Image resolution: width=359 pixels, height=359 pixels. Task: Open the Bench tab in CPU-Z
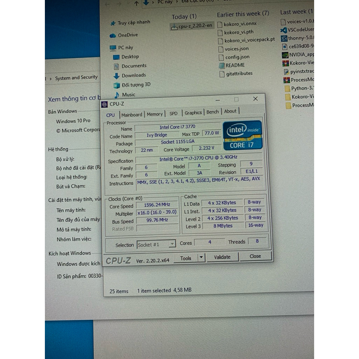pos(212,112)
